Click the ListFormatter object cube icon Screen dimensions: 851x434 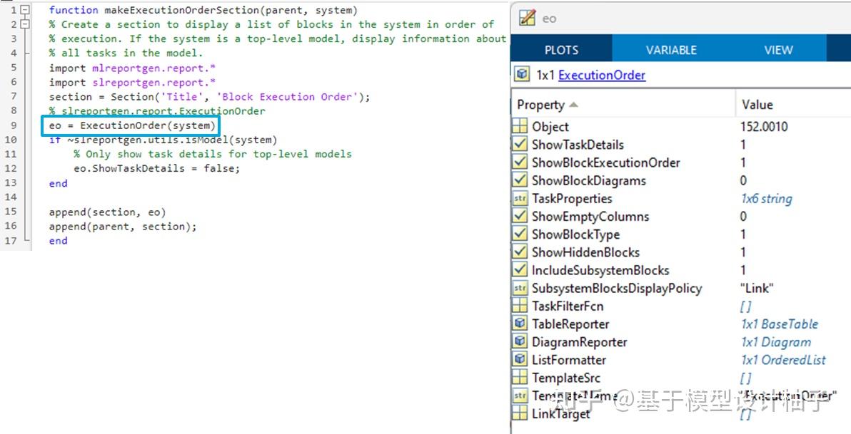click(520, 359)
